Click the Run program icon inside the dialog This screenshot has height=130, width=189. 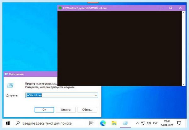click(x=10, y=85)
